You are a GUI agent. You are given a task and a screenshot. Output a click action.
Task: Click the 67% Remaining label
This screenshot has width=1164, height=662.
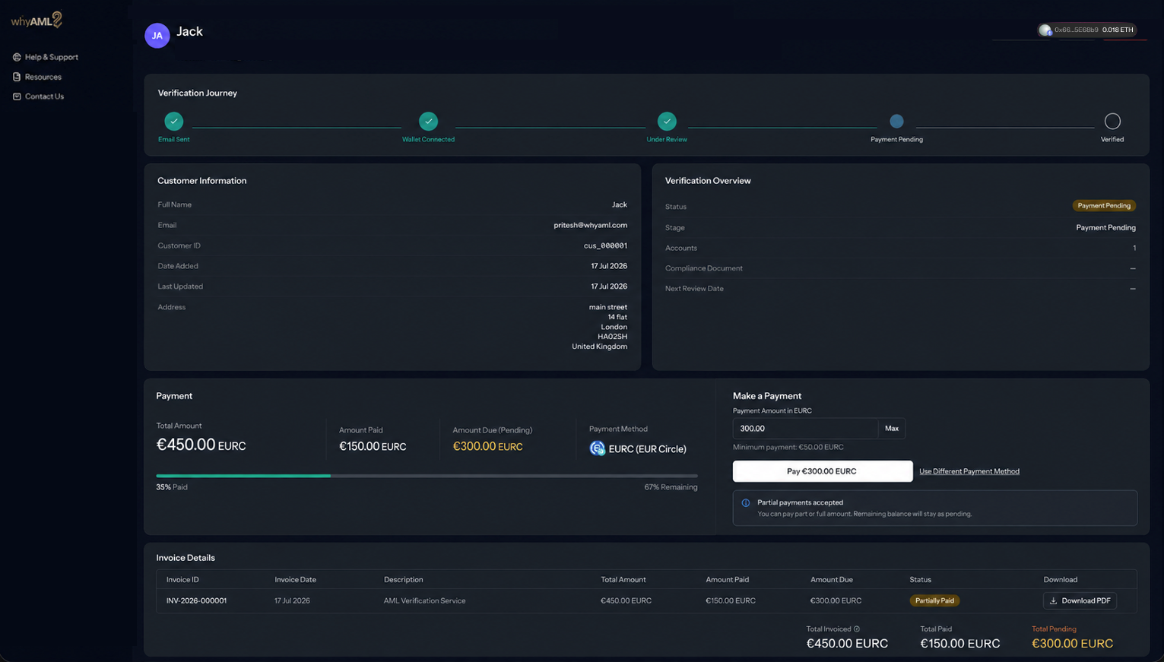point(671,487)
